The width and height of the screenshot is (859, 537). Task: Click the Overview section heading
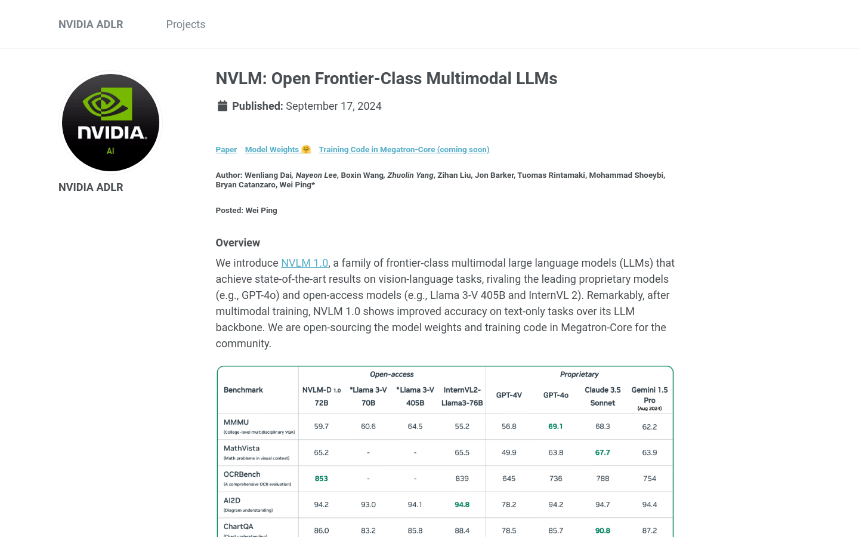(237, 243)
